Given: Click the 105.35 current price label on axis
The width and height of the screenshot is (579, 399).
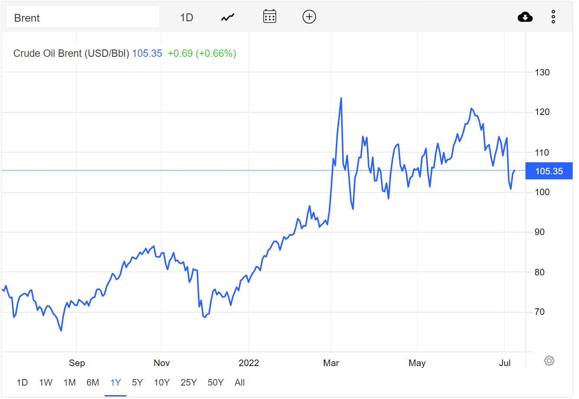Looking at the screenshot, I should point(549,171).
